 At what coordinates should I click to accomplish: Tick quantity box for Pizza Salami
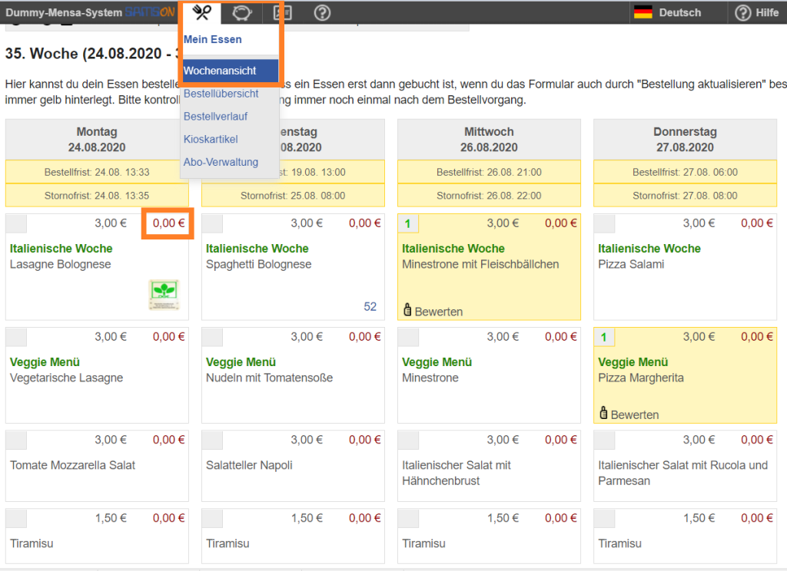[605, 223]
